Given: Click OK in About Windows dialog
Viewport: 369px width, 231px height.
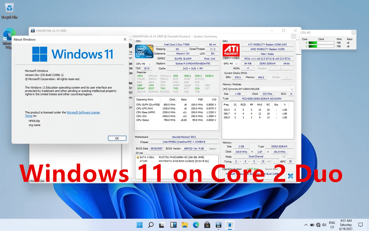Looking at the screenshot, I should 117,138.
